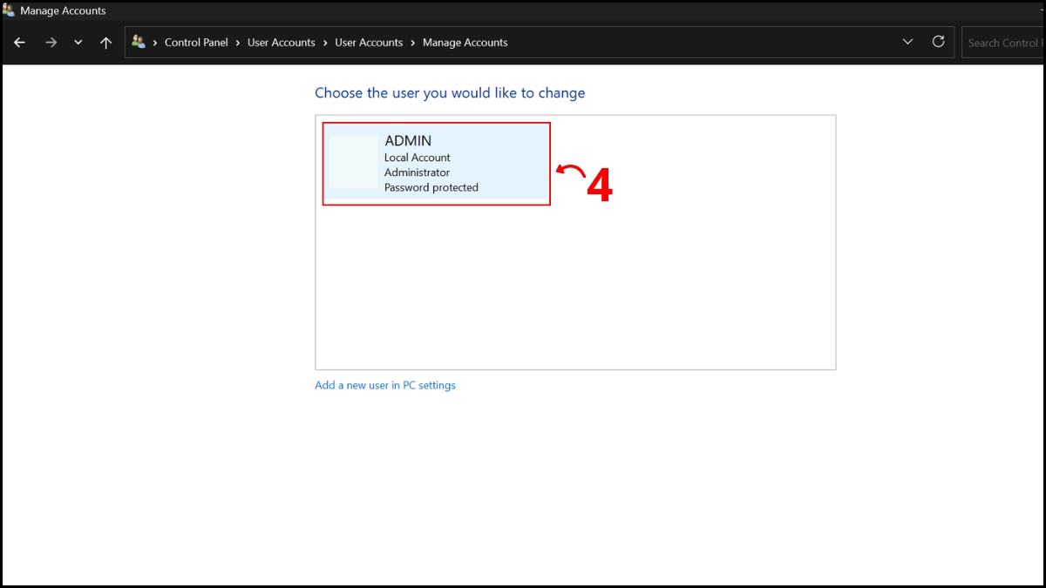Click the Forward navigation arrow
The image size is (1046, 588).
point(51,42)
